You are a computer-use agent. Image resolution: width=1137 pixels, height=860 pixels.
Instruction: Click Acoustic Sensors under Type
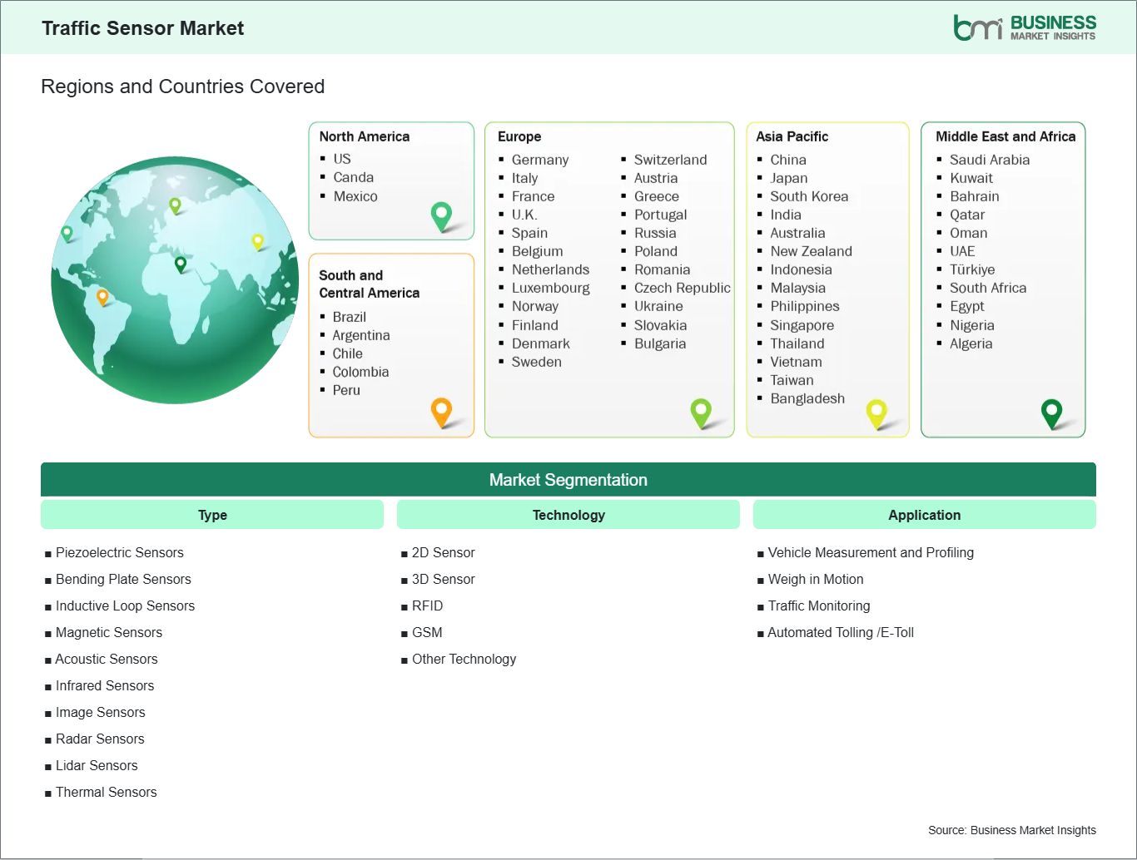pyautogui.click(x=107, y=659)
